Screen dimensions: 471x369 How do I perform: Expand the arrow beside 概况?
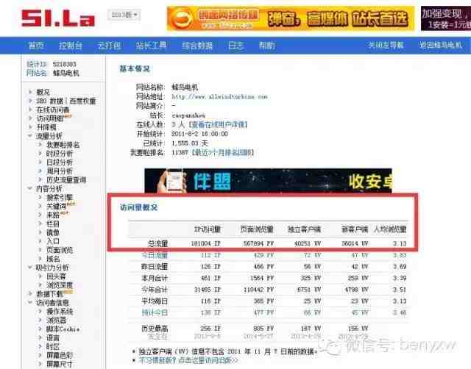30,92
